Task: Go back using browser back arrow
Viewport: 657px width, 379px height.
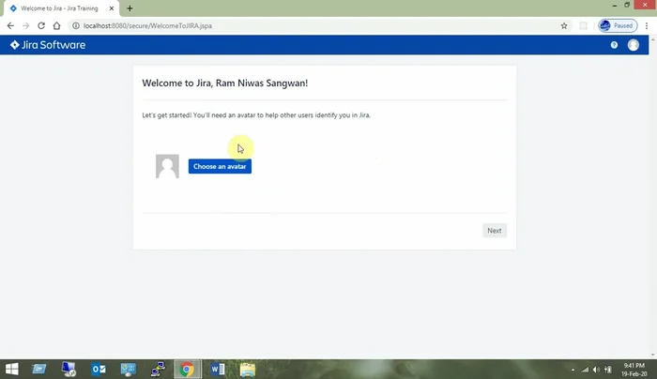Action: pyautogui.click(x=10, y=25)
